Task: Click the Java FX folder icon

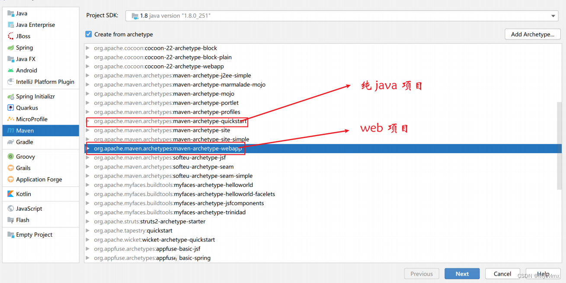Action: [x=11, y=59]
